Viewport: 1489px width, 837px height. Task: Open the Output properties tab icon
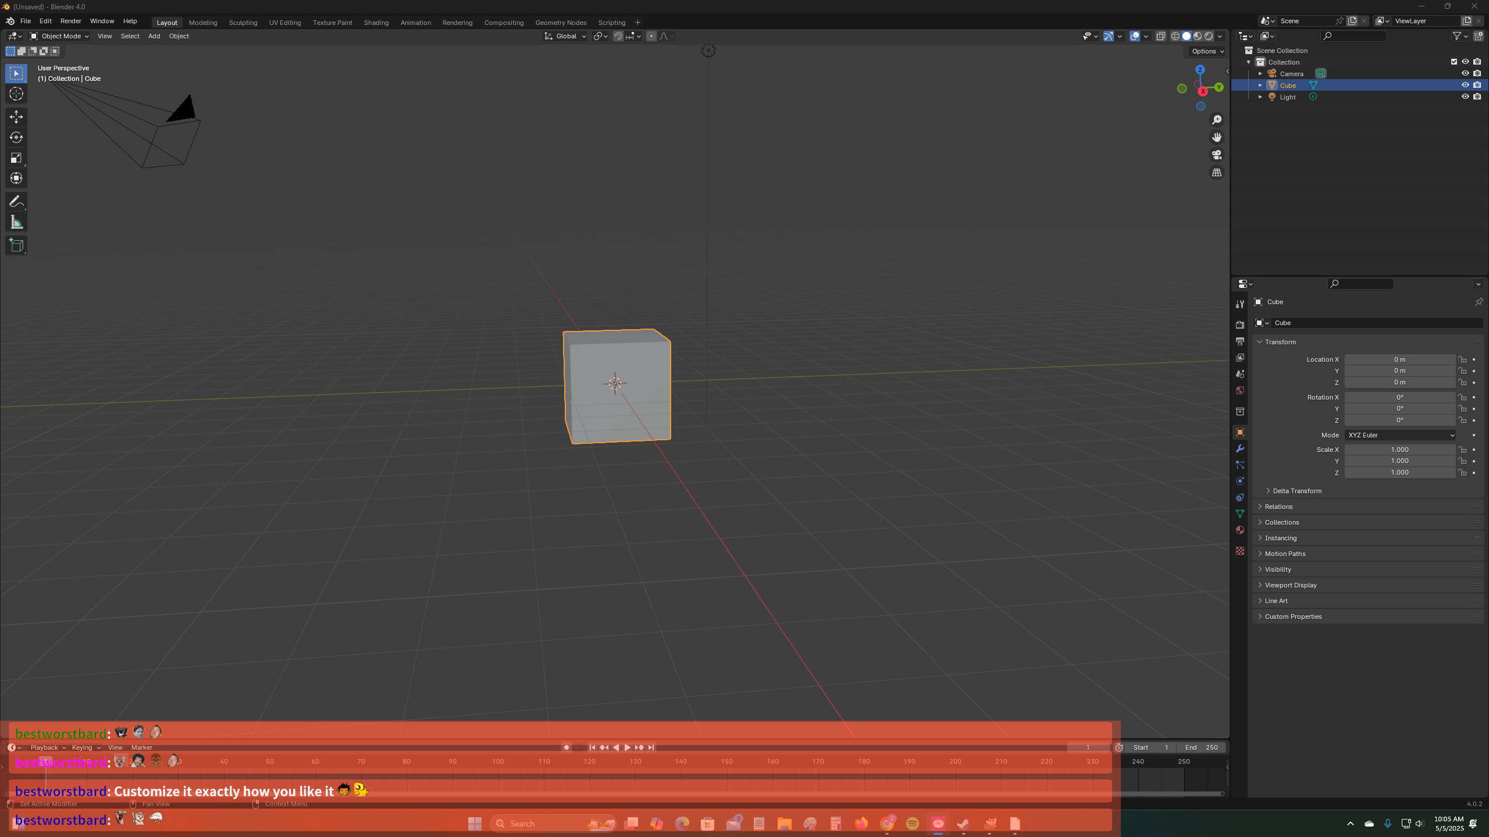click(x=1240, y=341)
